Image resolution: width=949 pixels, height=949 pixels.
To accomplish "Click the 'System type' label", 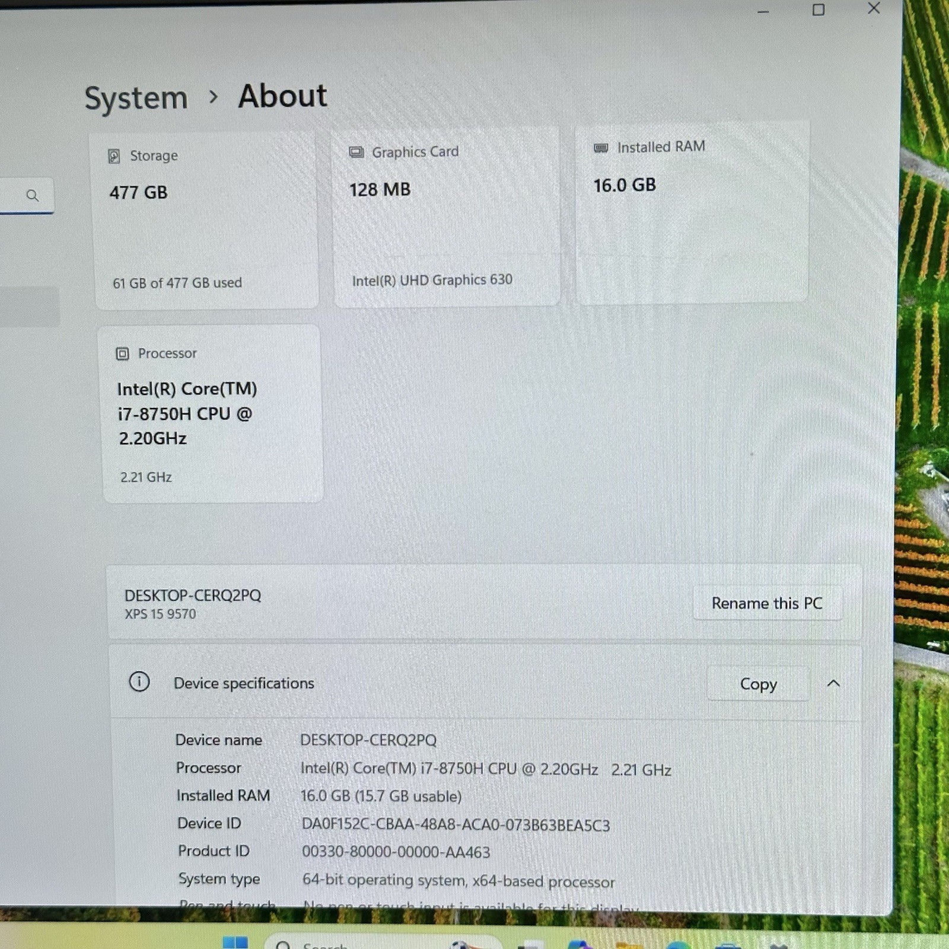I will click(219, 878).
